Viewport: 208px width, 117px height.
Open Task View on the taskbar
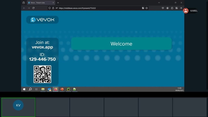[x=36, y=89]
